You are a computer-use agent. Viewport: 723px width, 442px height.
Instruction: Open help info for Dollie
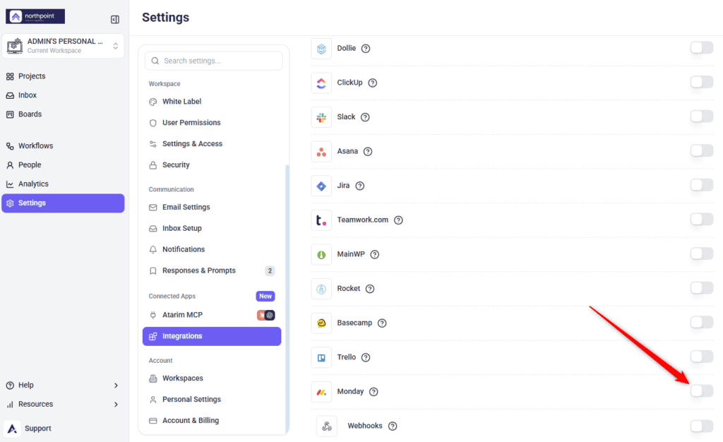pyautogui.click(x=366, y=49)
